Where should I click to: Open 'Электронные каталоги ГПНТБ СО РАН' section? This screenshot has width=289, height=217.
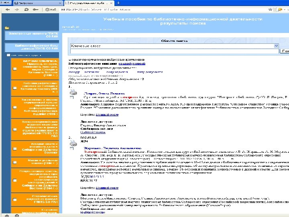point(32,35)
